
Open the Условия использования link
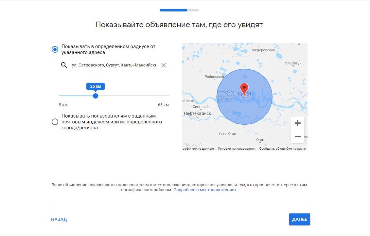236,148
